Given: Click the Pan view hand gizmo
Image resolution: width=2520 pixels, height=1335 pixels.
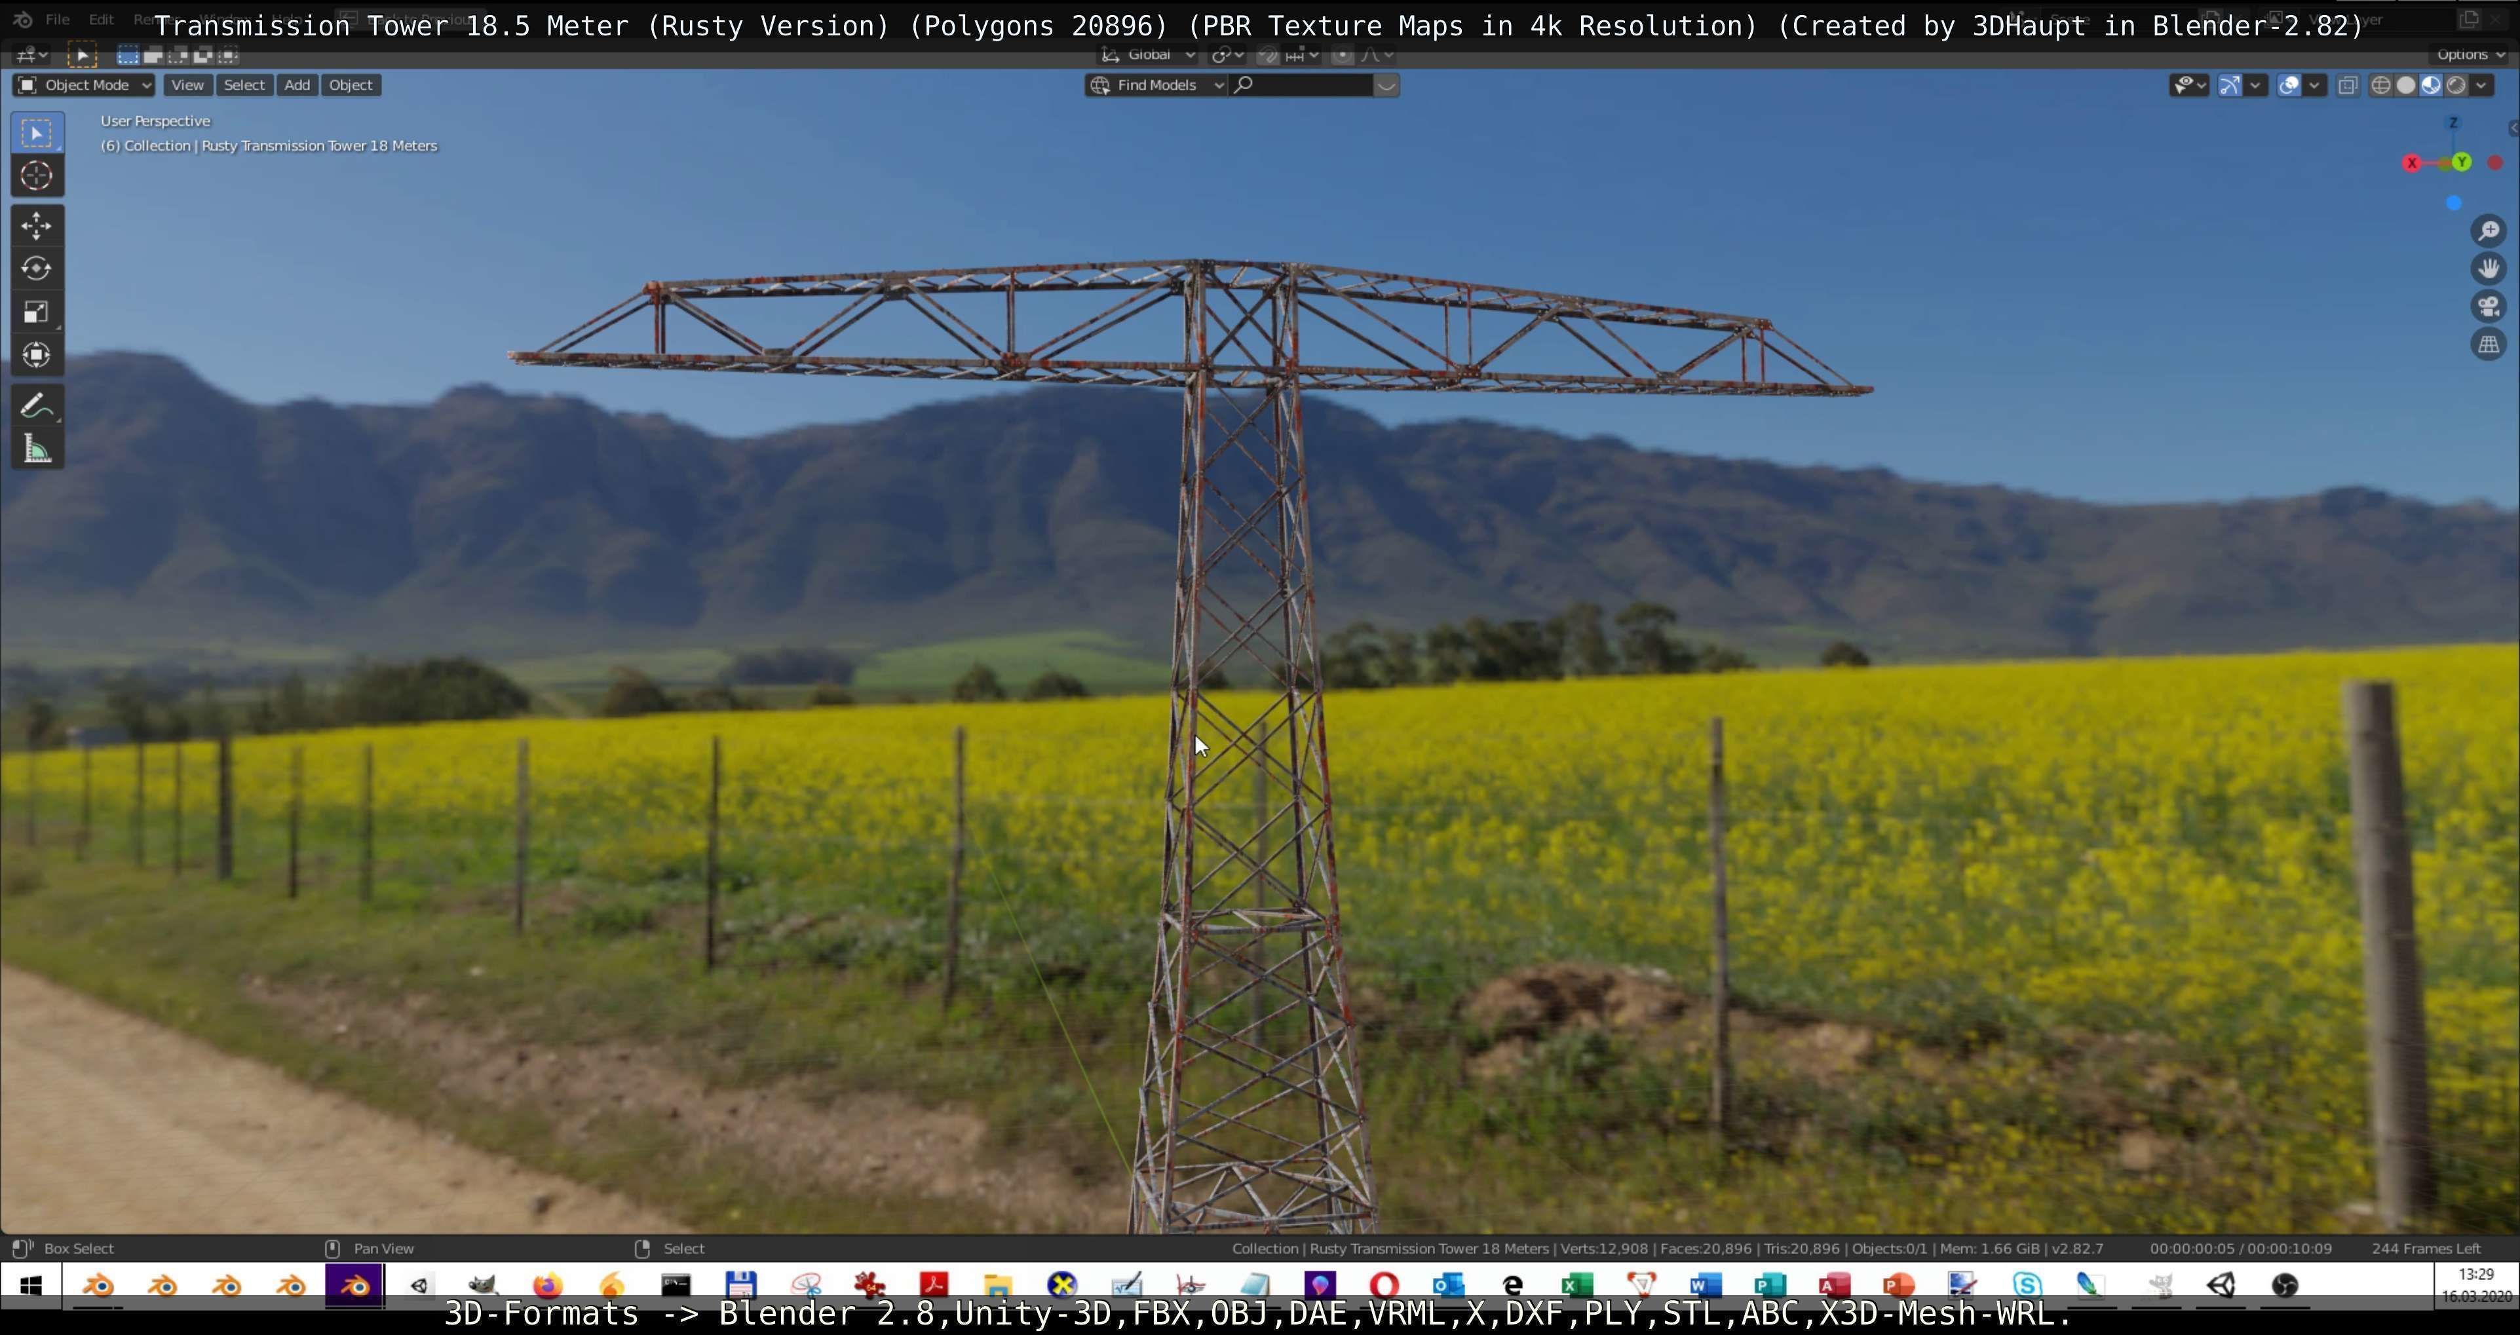Looking at the screenshot, I should click(2489, 268).
